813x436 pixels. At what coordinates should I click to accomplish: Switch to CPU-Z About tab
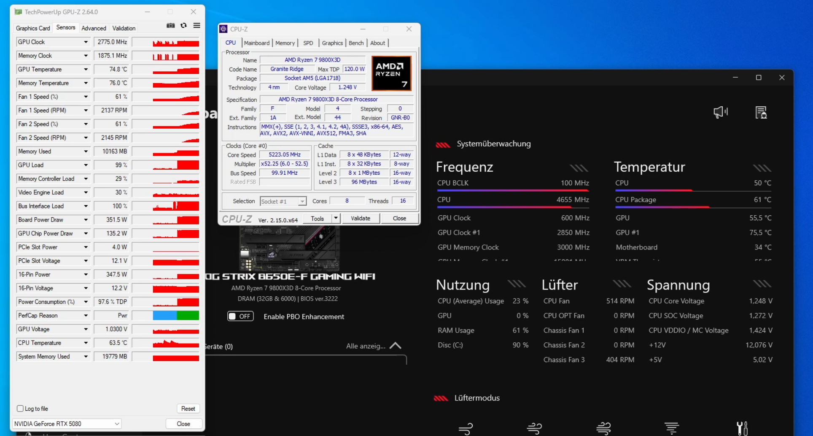coord(377,43)
